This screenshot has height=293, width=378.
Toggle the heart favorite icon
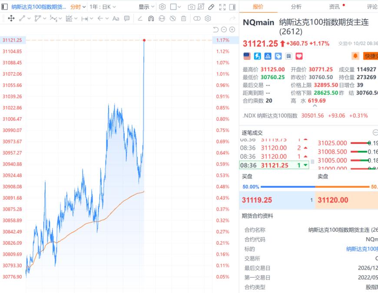coord(299,56)
